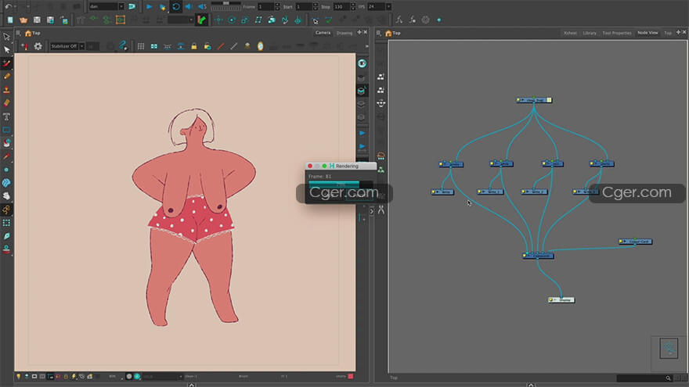Click the New scene icon
This screenshot has height=387, width=689.
[10, 20]
